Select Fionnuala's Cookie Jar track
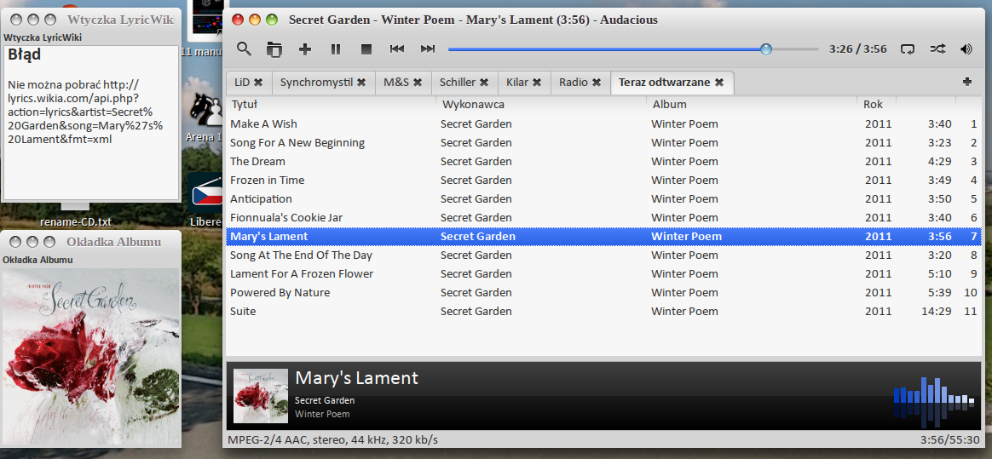This screenshot has width=992, height=459. pos(286,218)
